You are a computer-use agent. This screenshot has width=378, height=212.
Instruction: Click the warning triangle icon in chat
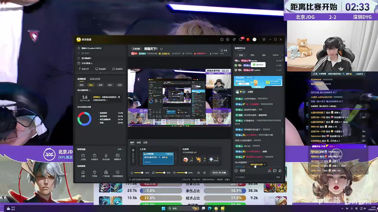(269, 170)
